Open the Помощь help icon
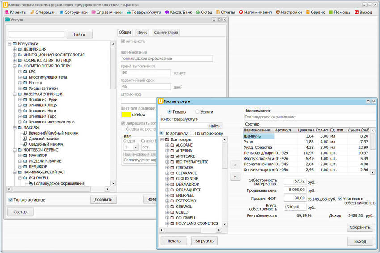The image size is (380, 253). 330,12
